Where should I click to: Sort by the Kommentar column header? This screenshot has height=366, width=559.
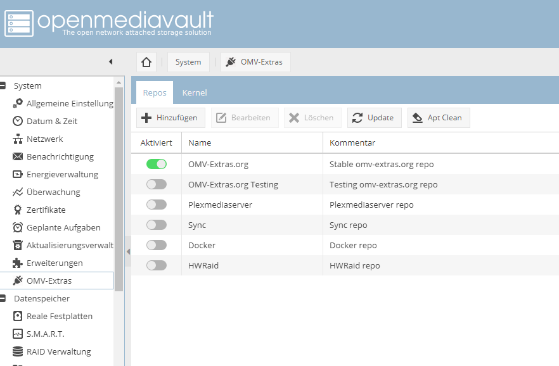(441, 142)
